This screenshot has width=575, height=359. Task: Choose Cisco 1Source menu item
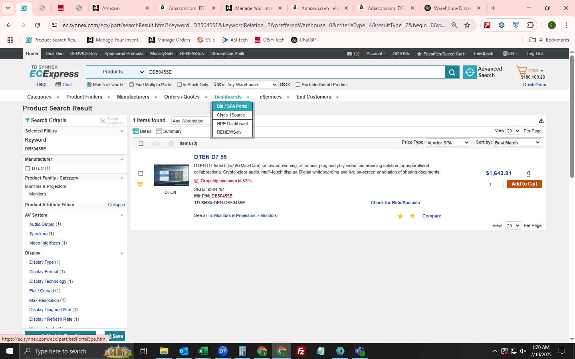coord(232,115)
